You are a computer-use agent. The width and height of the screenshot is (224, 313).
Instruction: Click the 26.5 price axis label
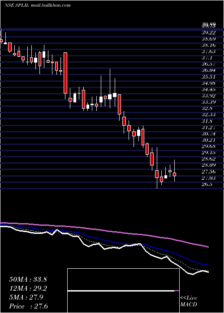207,184
